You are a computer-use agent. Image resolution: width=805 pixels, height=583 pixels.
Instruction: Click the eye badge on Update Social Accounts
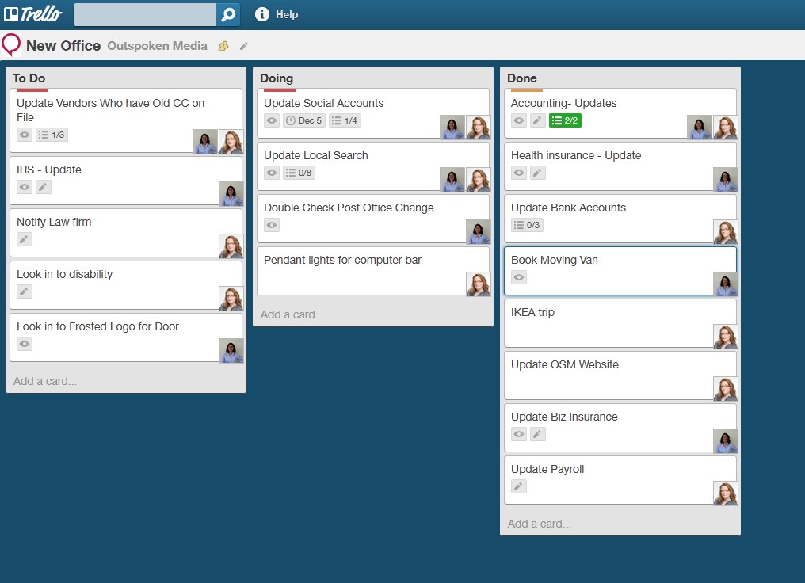(x=272, y=120)
